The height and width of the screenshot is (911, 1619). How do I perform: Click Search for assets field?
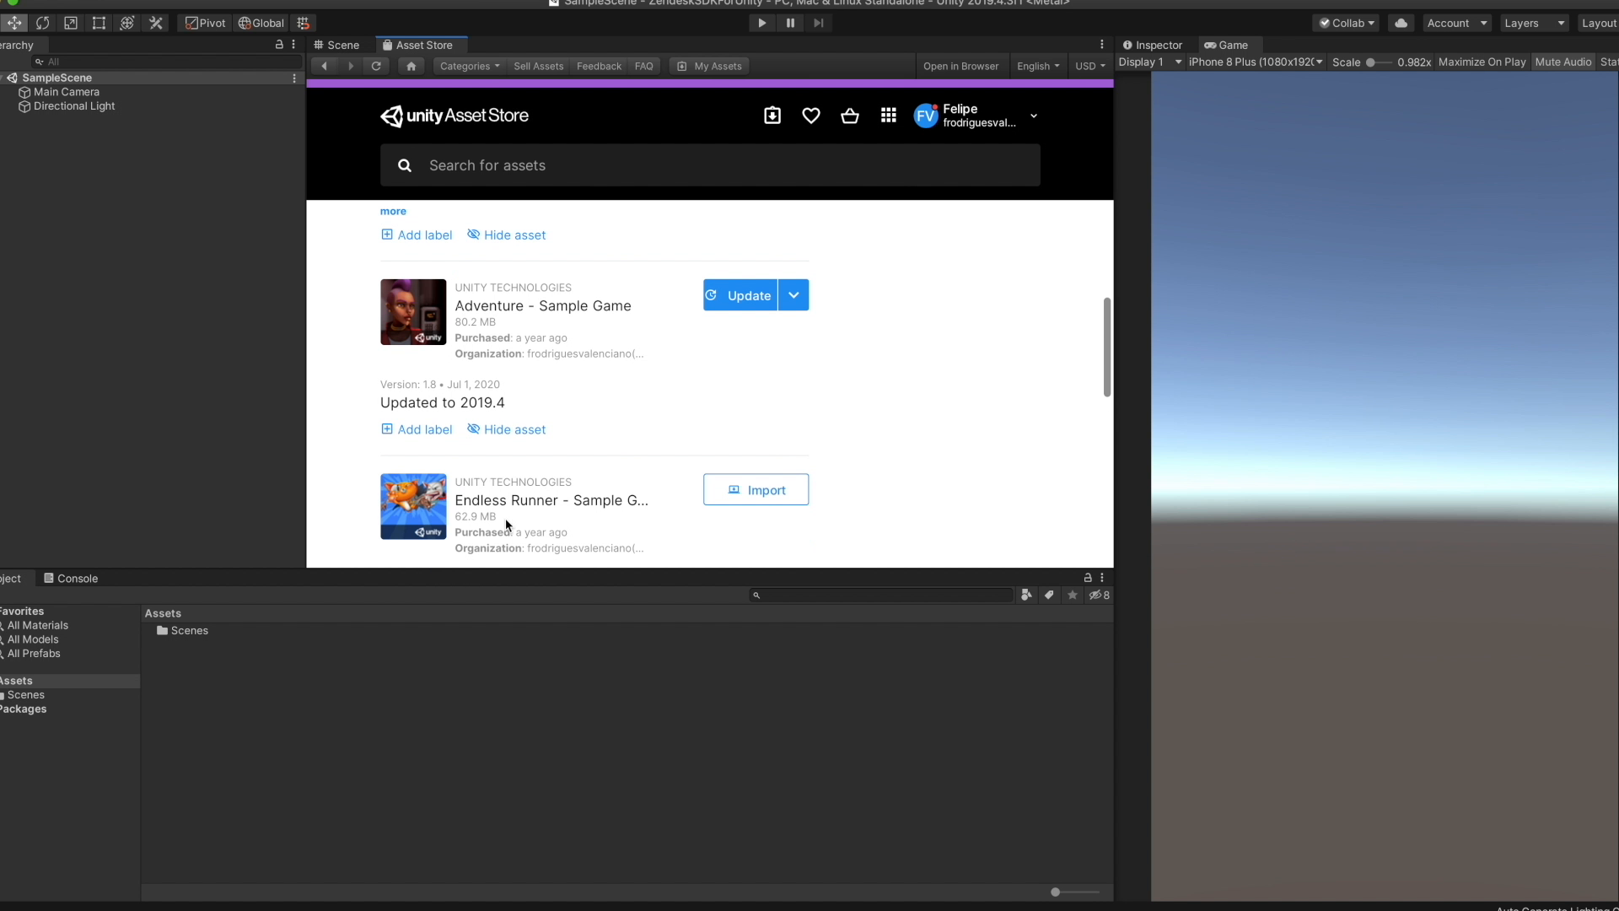tap(710, 165)
